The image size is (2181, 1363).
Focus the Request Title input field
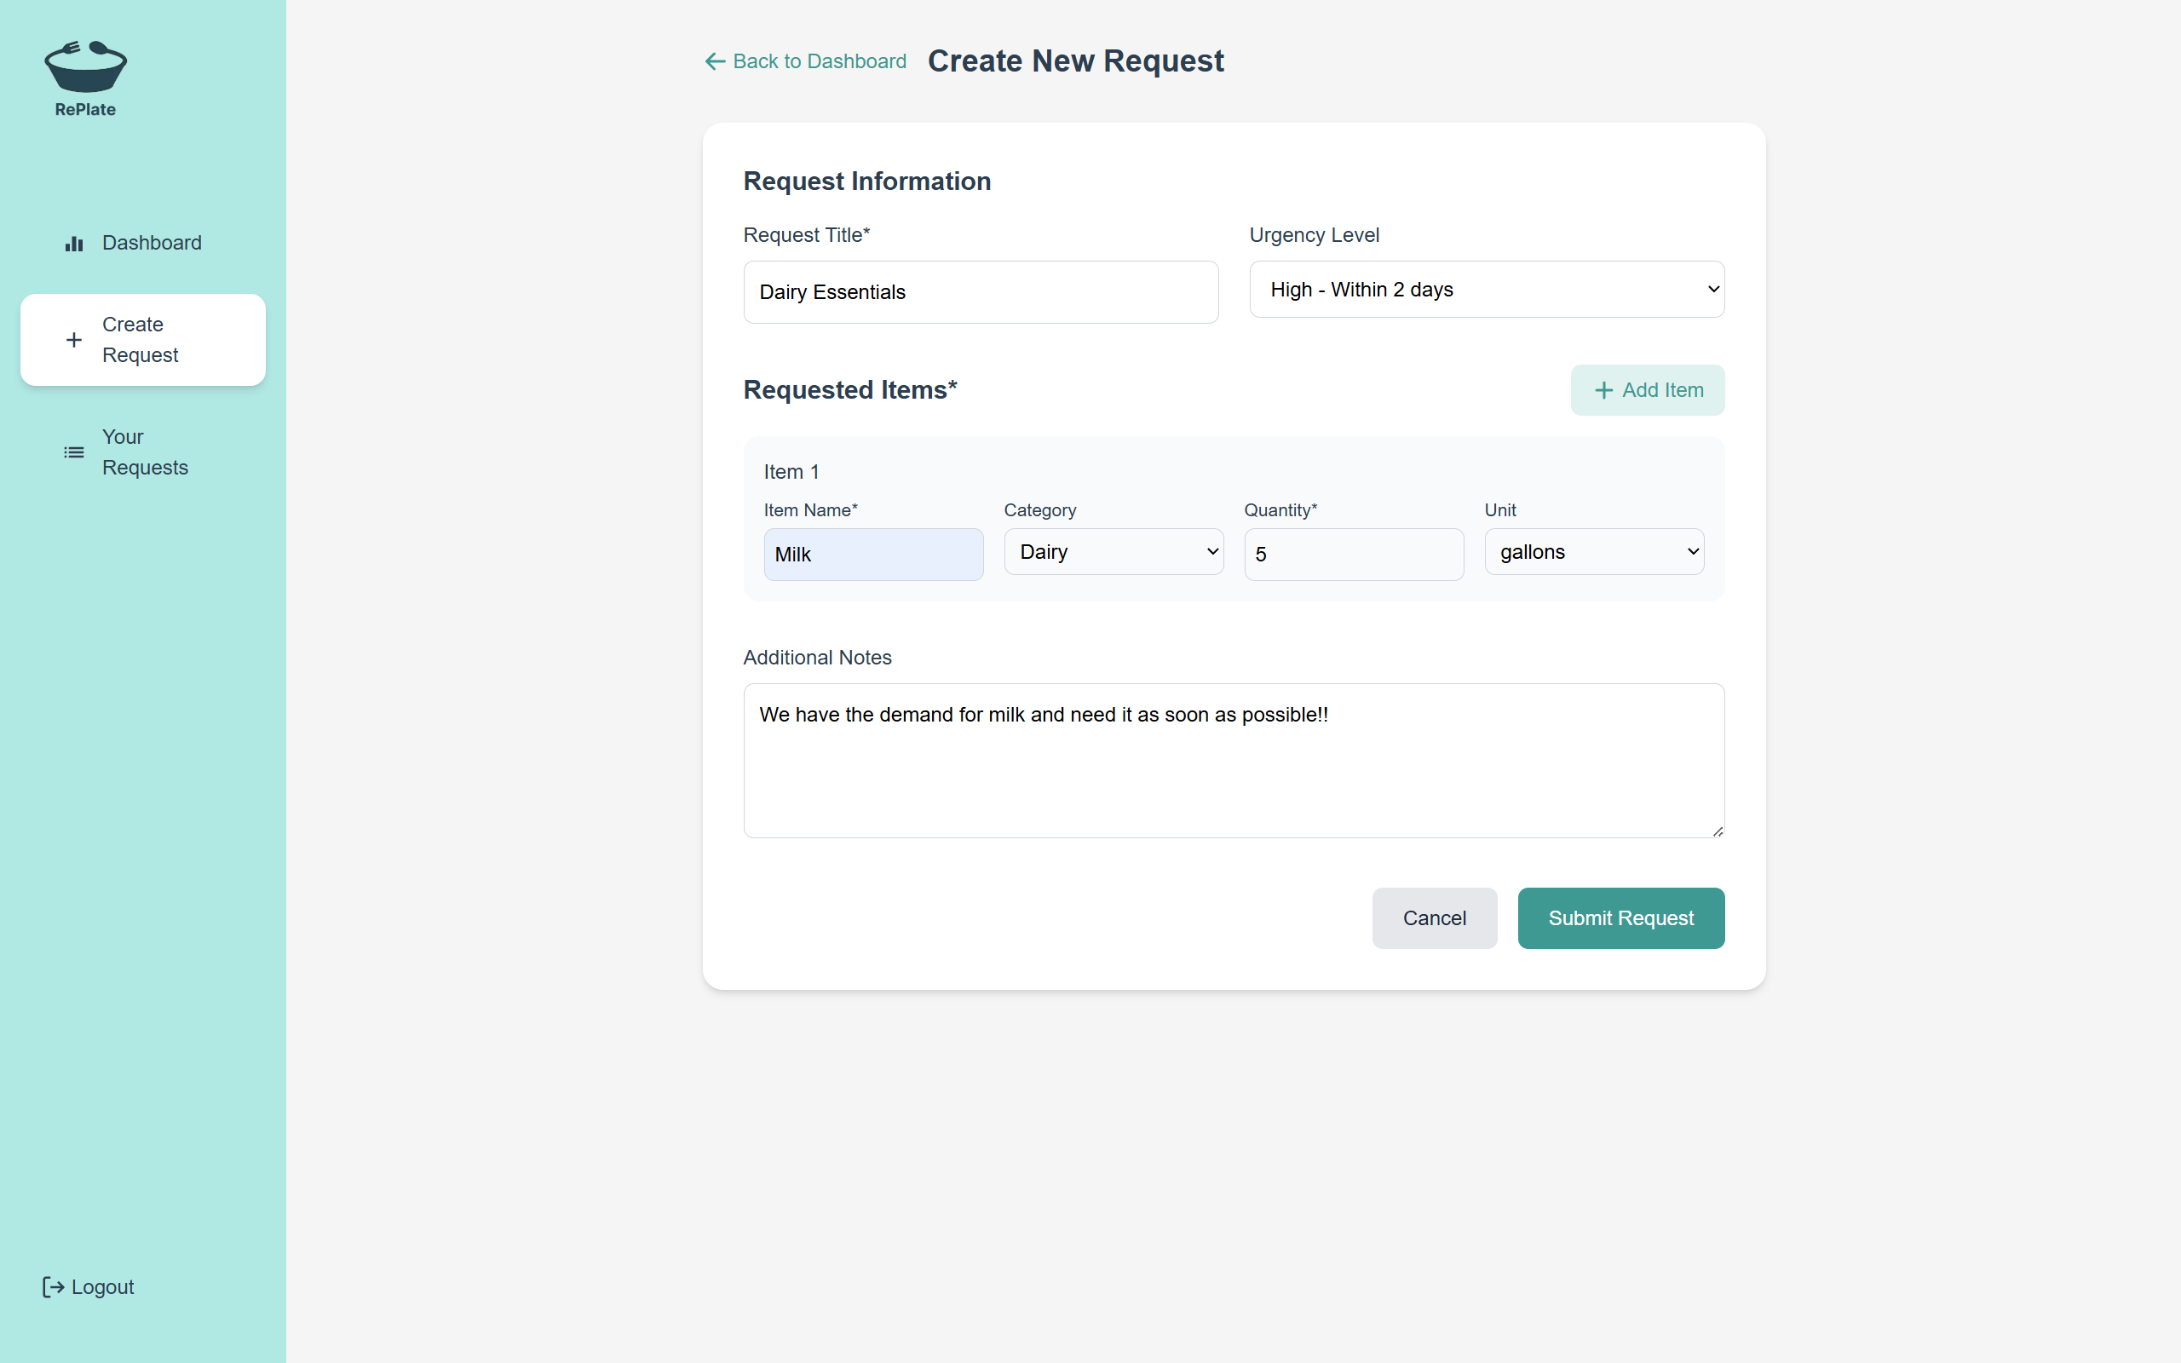pos(980,292)
